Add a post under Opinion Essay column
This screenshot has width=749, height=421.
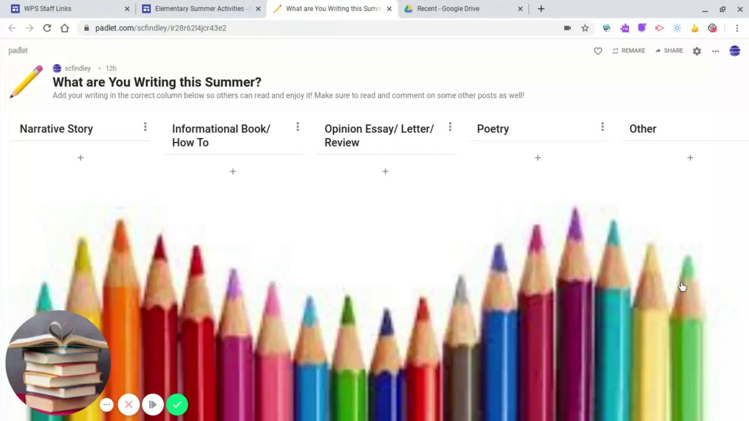point(385,171)
